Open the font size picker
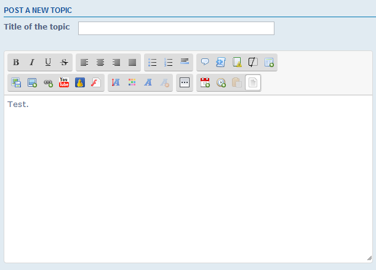Screen dimensions: 376x270 pos(116,82)
